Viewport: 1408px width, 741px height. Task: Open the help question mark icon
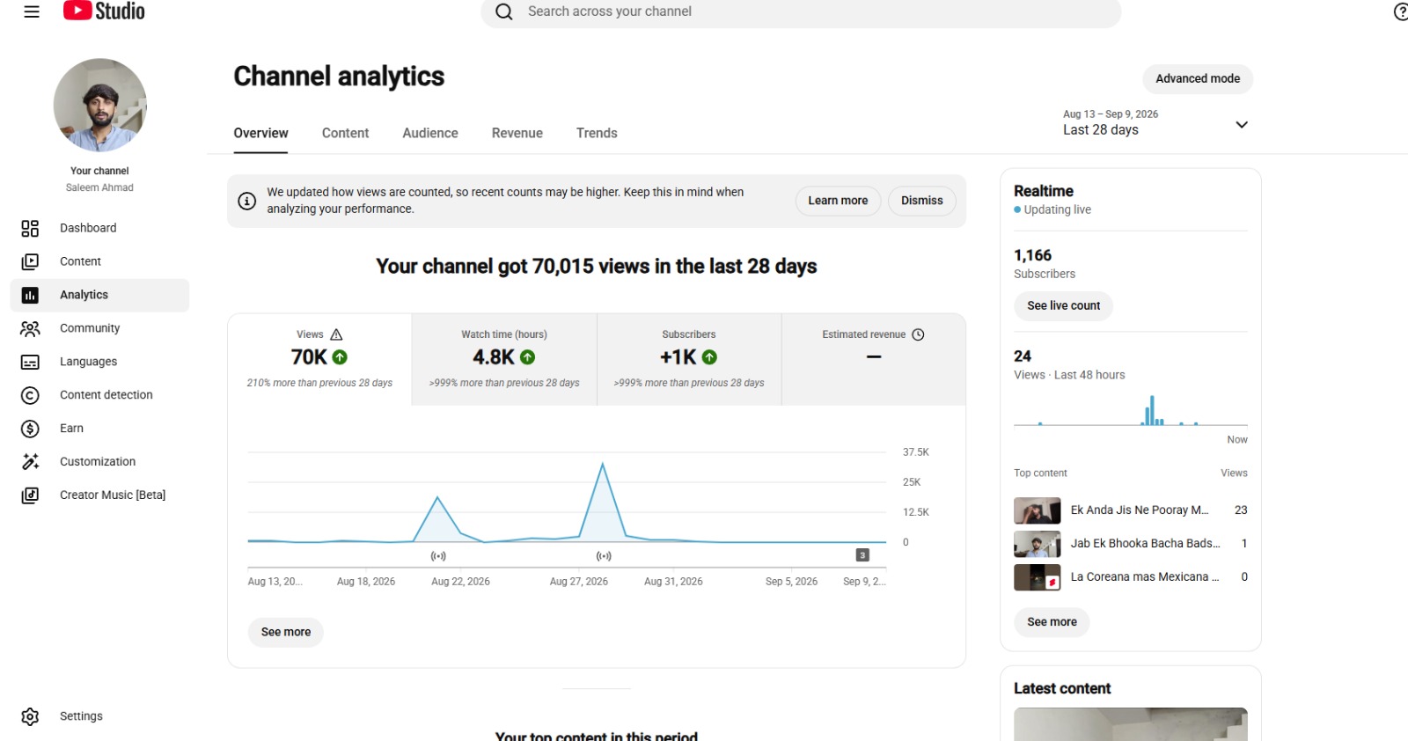[1401, 11]
